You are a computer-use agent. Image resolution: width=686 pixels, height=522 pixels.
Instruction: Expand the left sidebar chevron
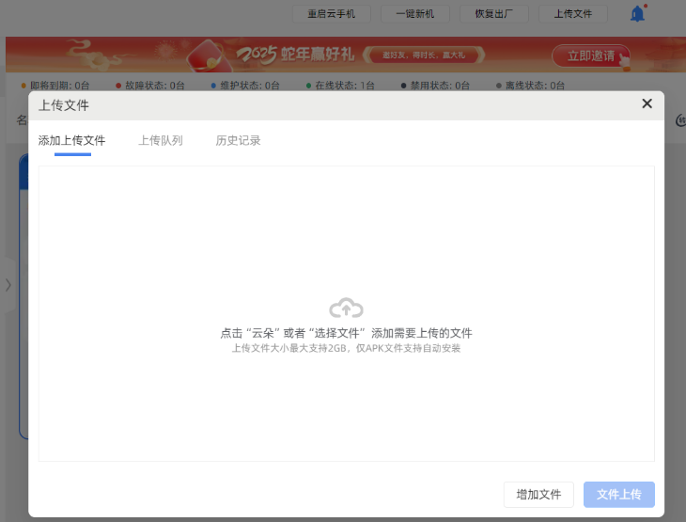pyautogui.click(x=8, y=284)
